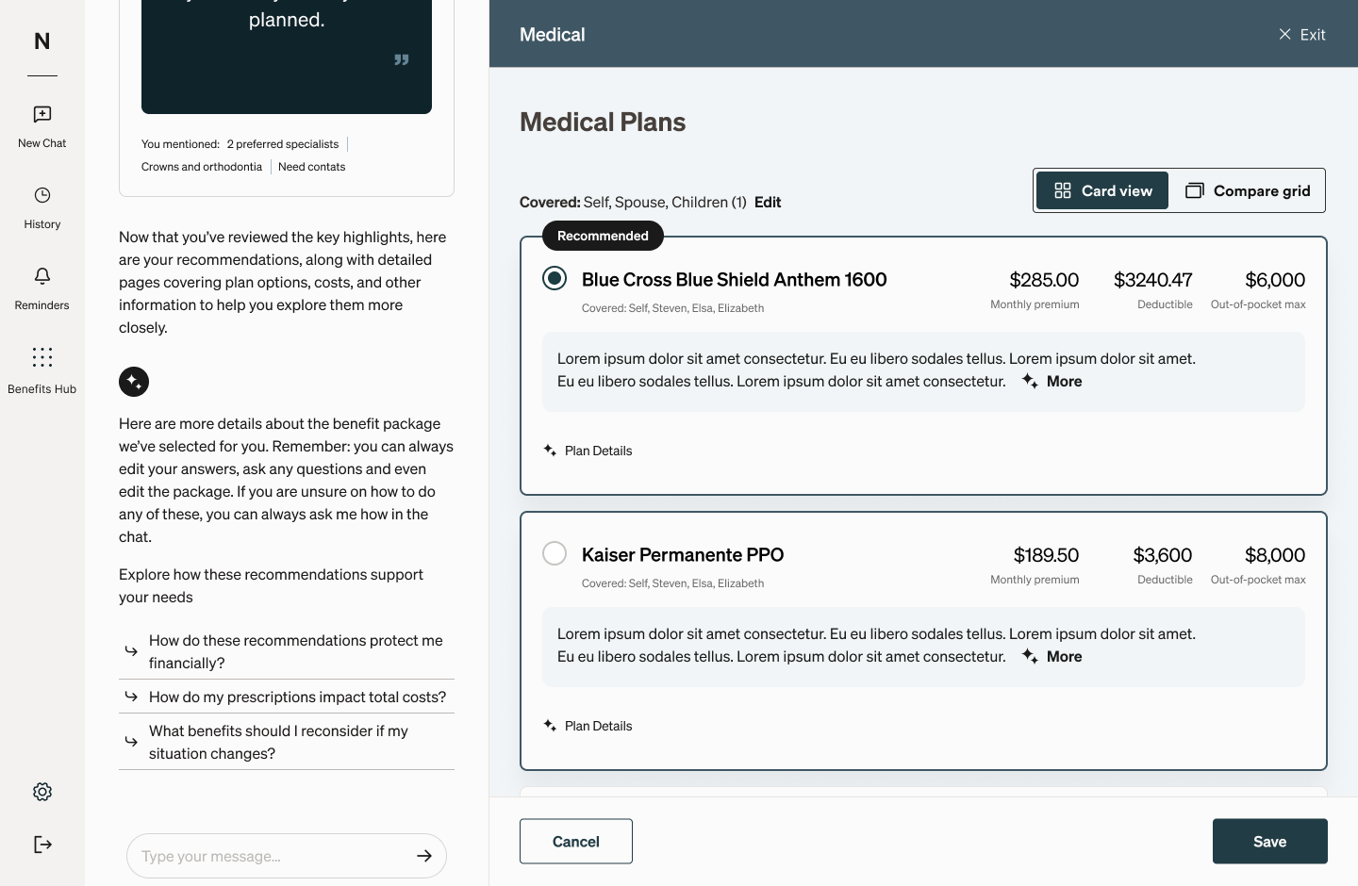Screen dimensions: 1358x886
Task: Click arrow icon beside prescriptions question
Action: click(x=131, y=697)
